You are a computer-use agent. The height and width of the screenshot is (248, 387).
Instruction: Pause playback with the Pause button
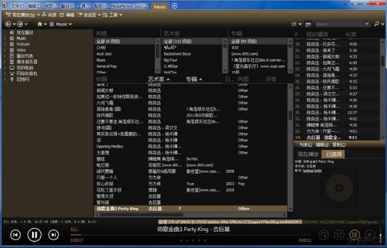point(35,234)
